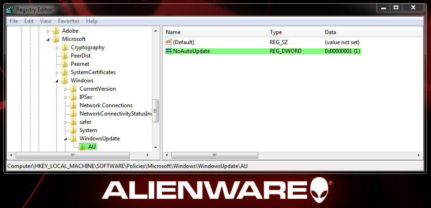Sort values by Data column header
Screen dimensions: 431x208
pyautogui.click(x=373, y=32)
